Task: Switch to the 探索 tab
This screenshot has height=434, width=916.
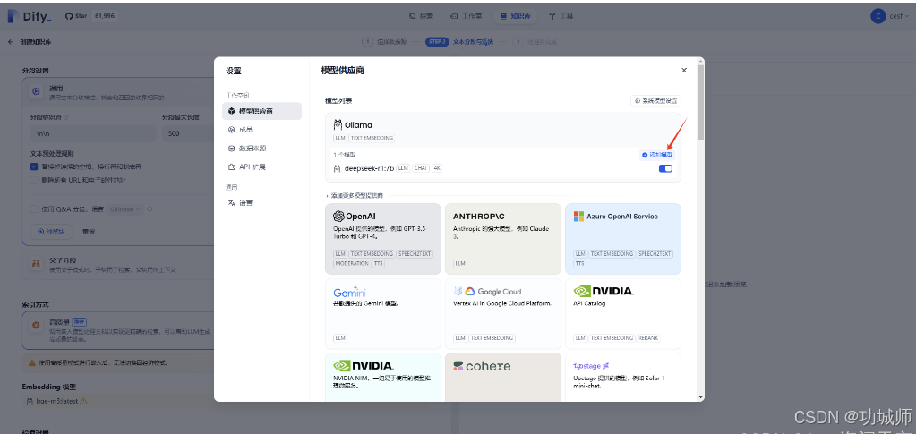Action: point(421,16)
